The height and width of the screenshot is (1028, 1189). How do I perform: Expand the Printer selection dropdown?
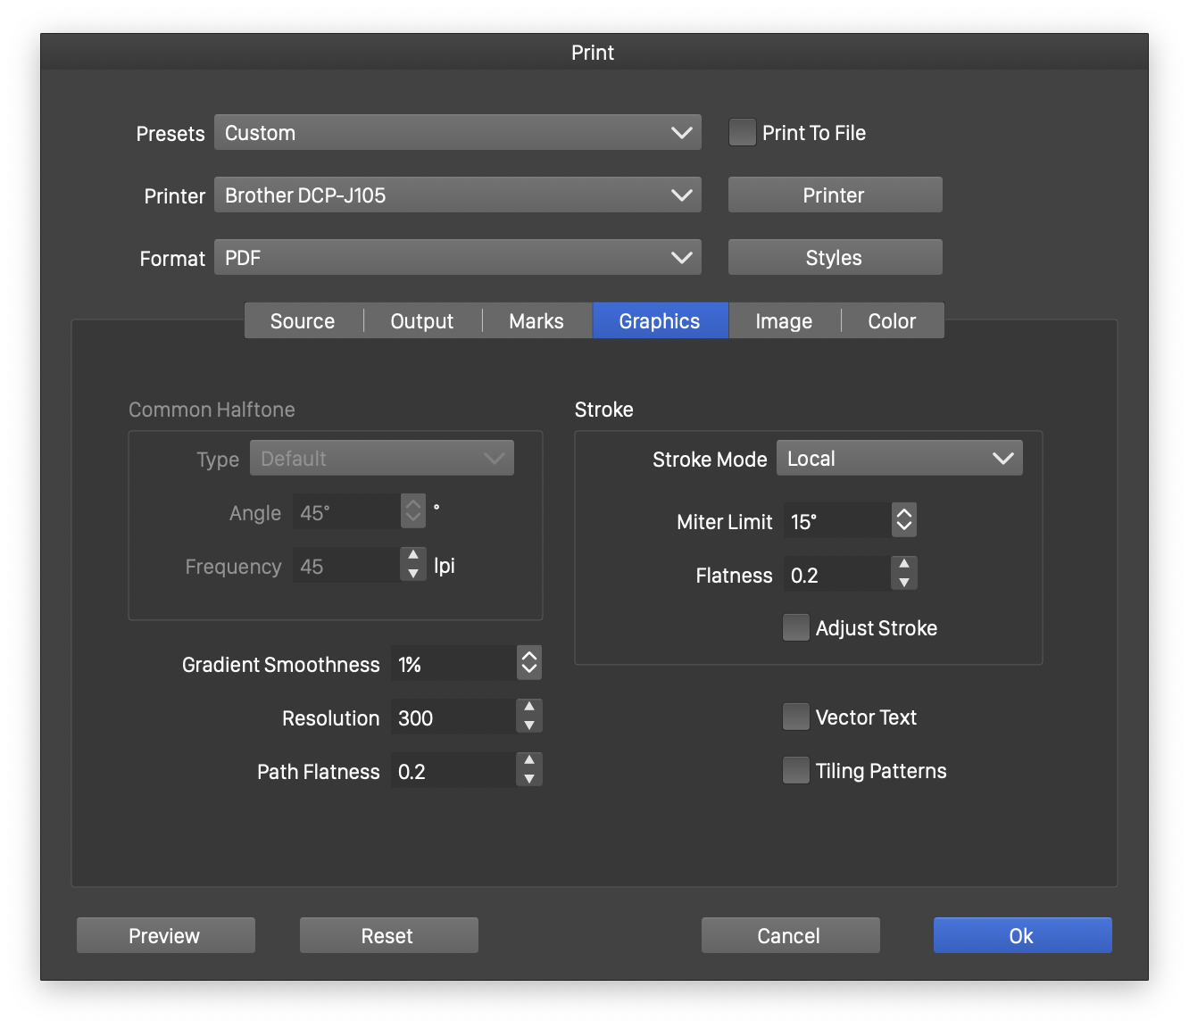[457, 195]
